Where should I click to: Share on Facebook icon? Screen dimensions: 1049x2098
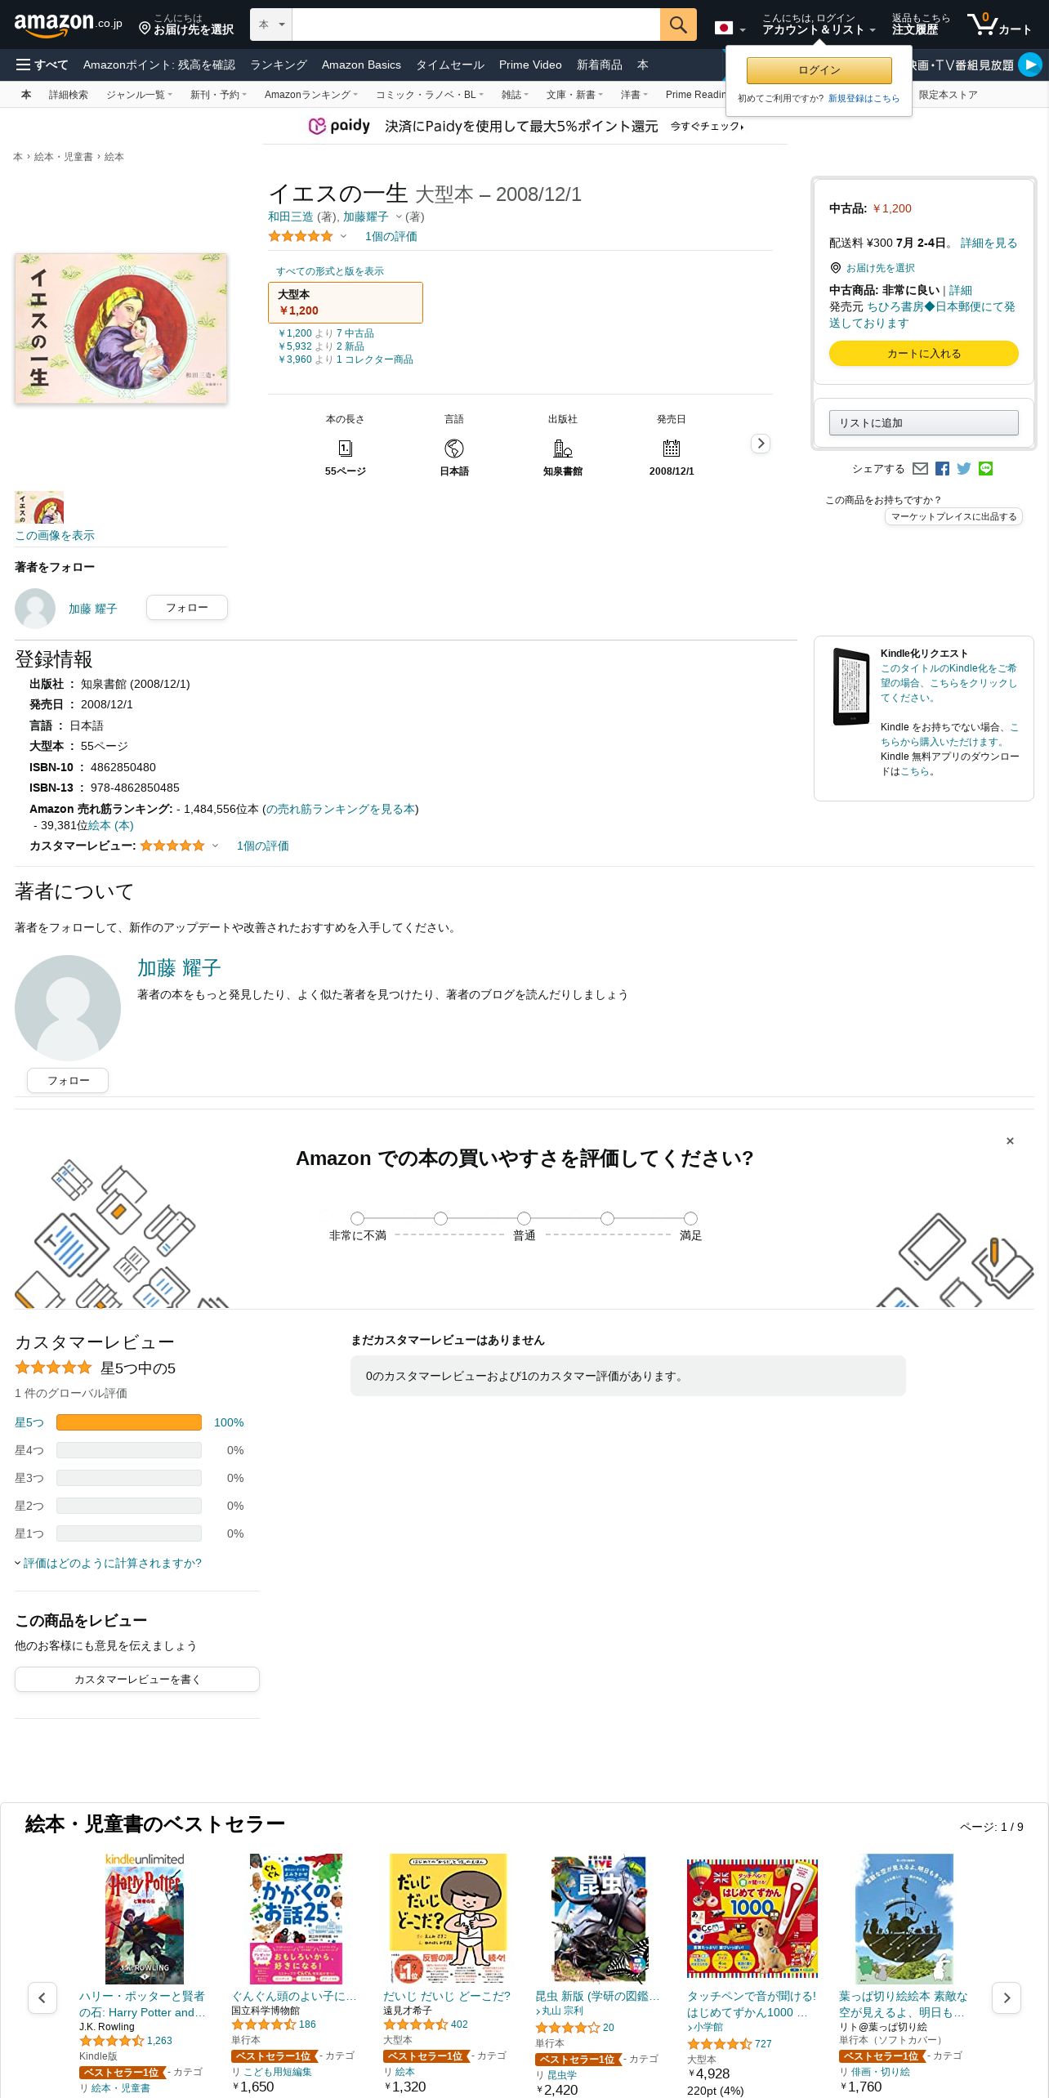[942, 468]
